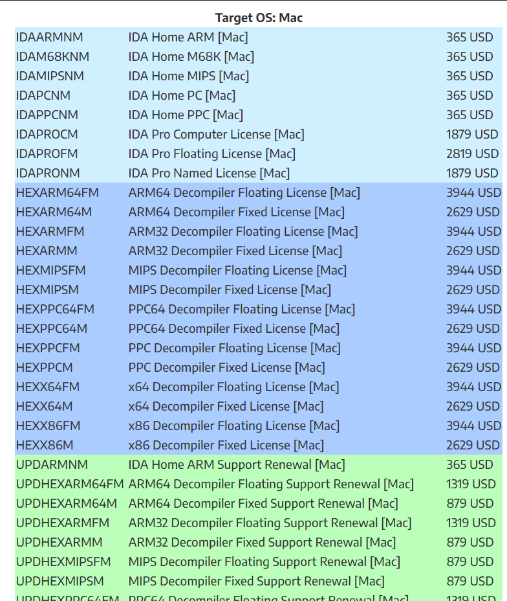
Task: Select product code HEXPPC64FM
Action: pyautogui.click(x=55, y=309)
